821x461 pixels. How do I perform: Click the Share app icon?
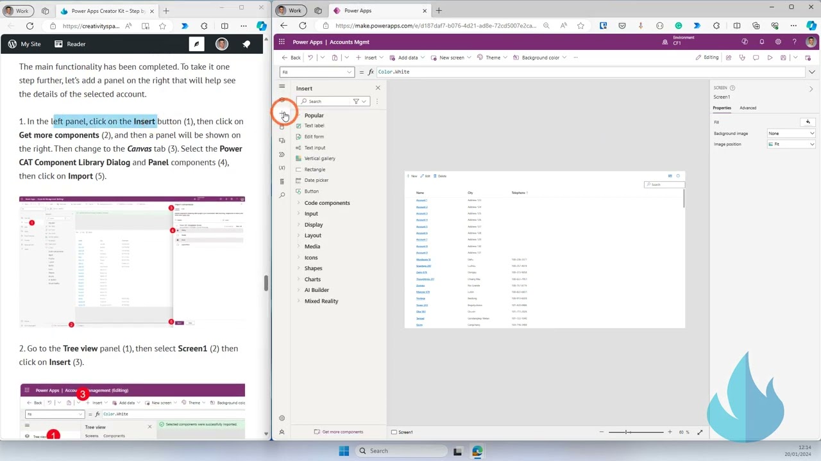pyautogui.click(x=729, y=58)
